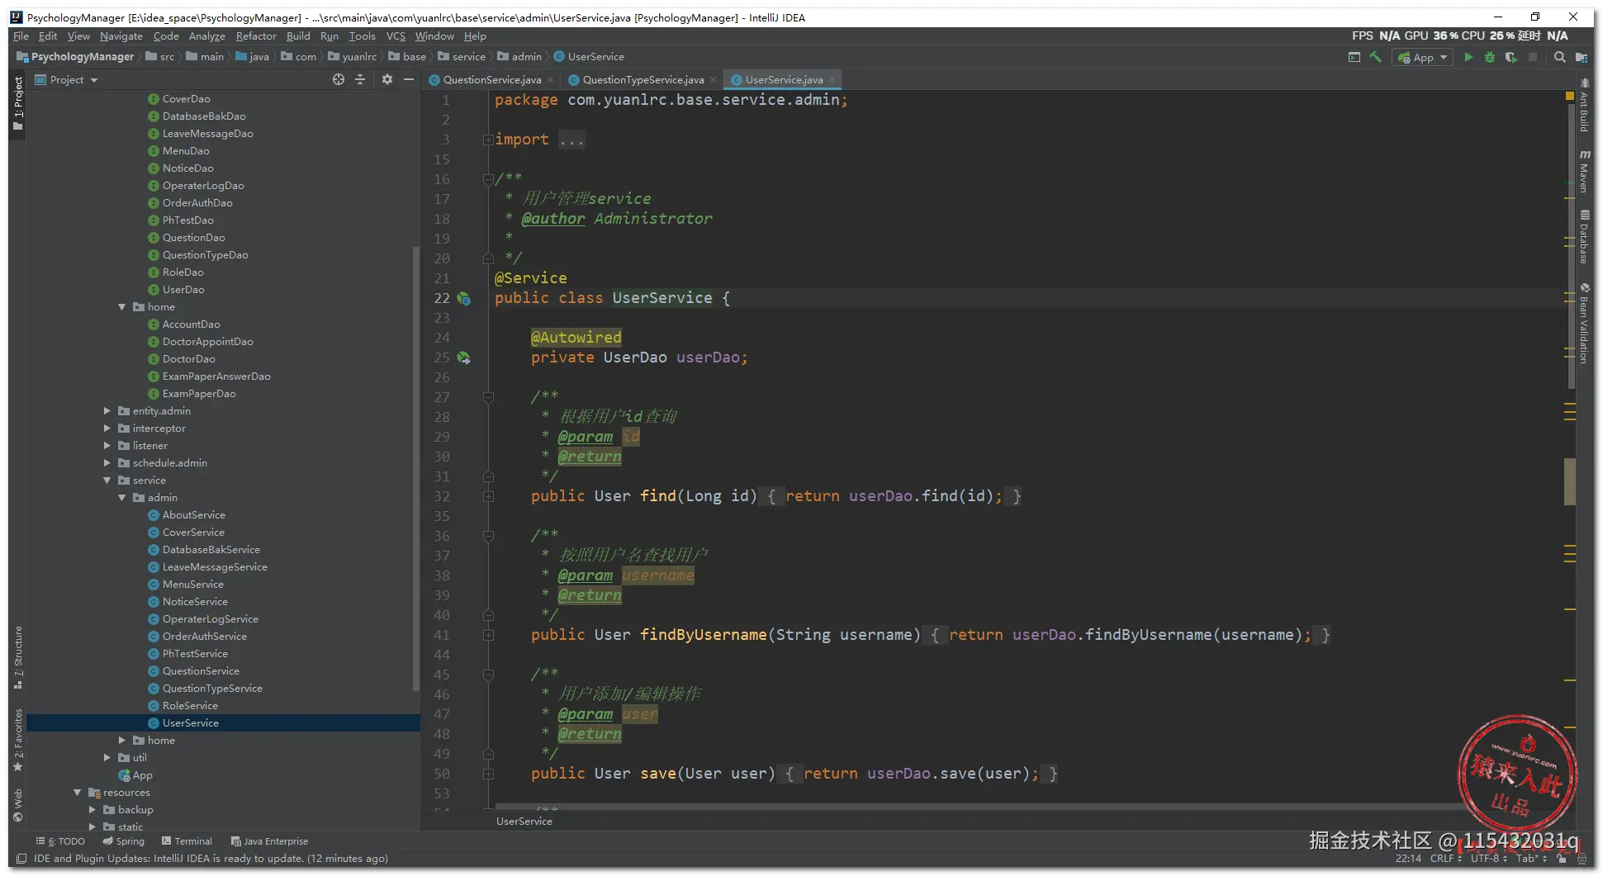Open the Spring tool window
1603x876 pixels.
pos(124,841)
